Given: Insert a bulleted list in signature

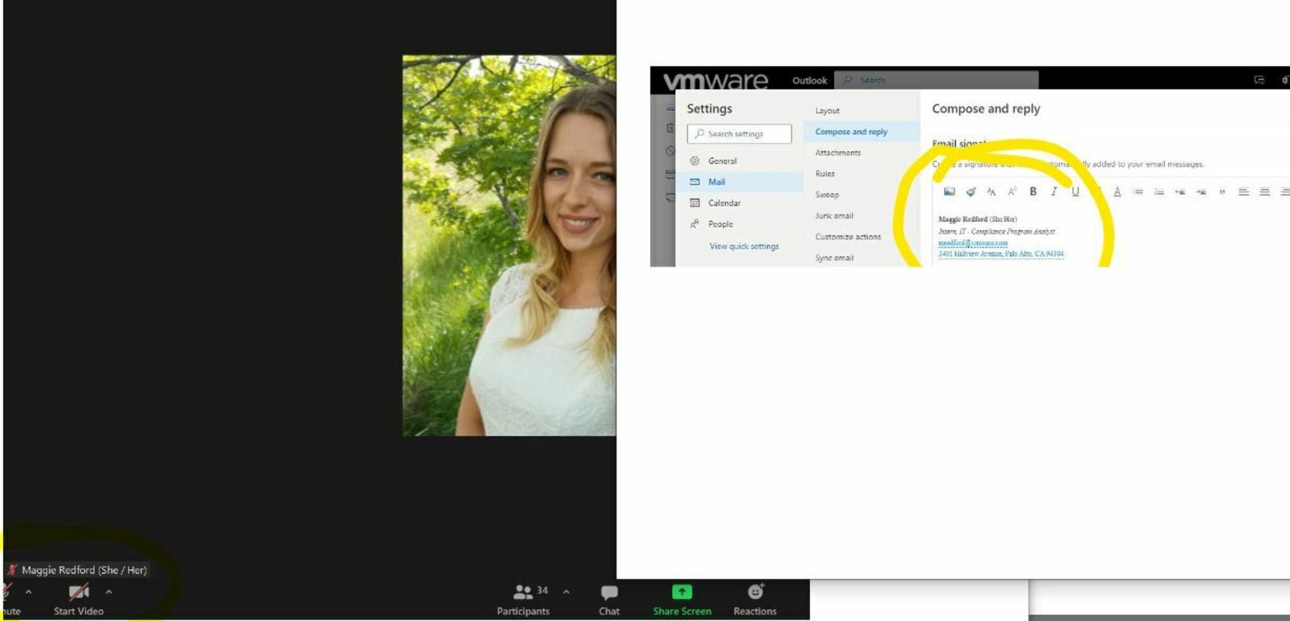Looking at the screenshot, I should 1138,192.
